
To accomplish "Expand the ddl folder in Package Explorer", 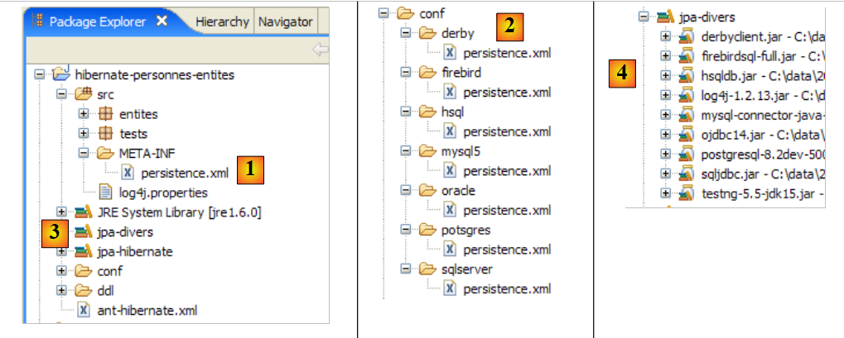I will tap(60, 291).
